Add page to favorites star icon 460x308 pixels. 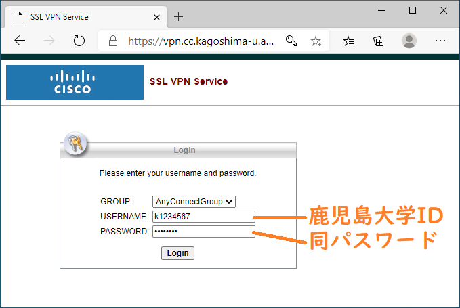pos(316,41)
